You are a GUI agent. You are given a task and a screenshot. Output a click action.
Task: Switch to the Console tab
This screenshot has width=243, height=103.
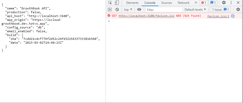(x=150, y=3)
